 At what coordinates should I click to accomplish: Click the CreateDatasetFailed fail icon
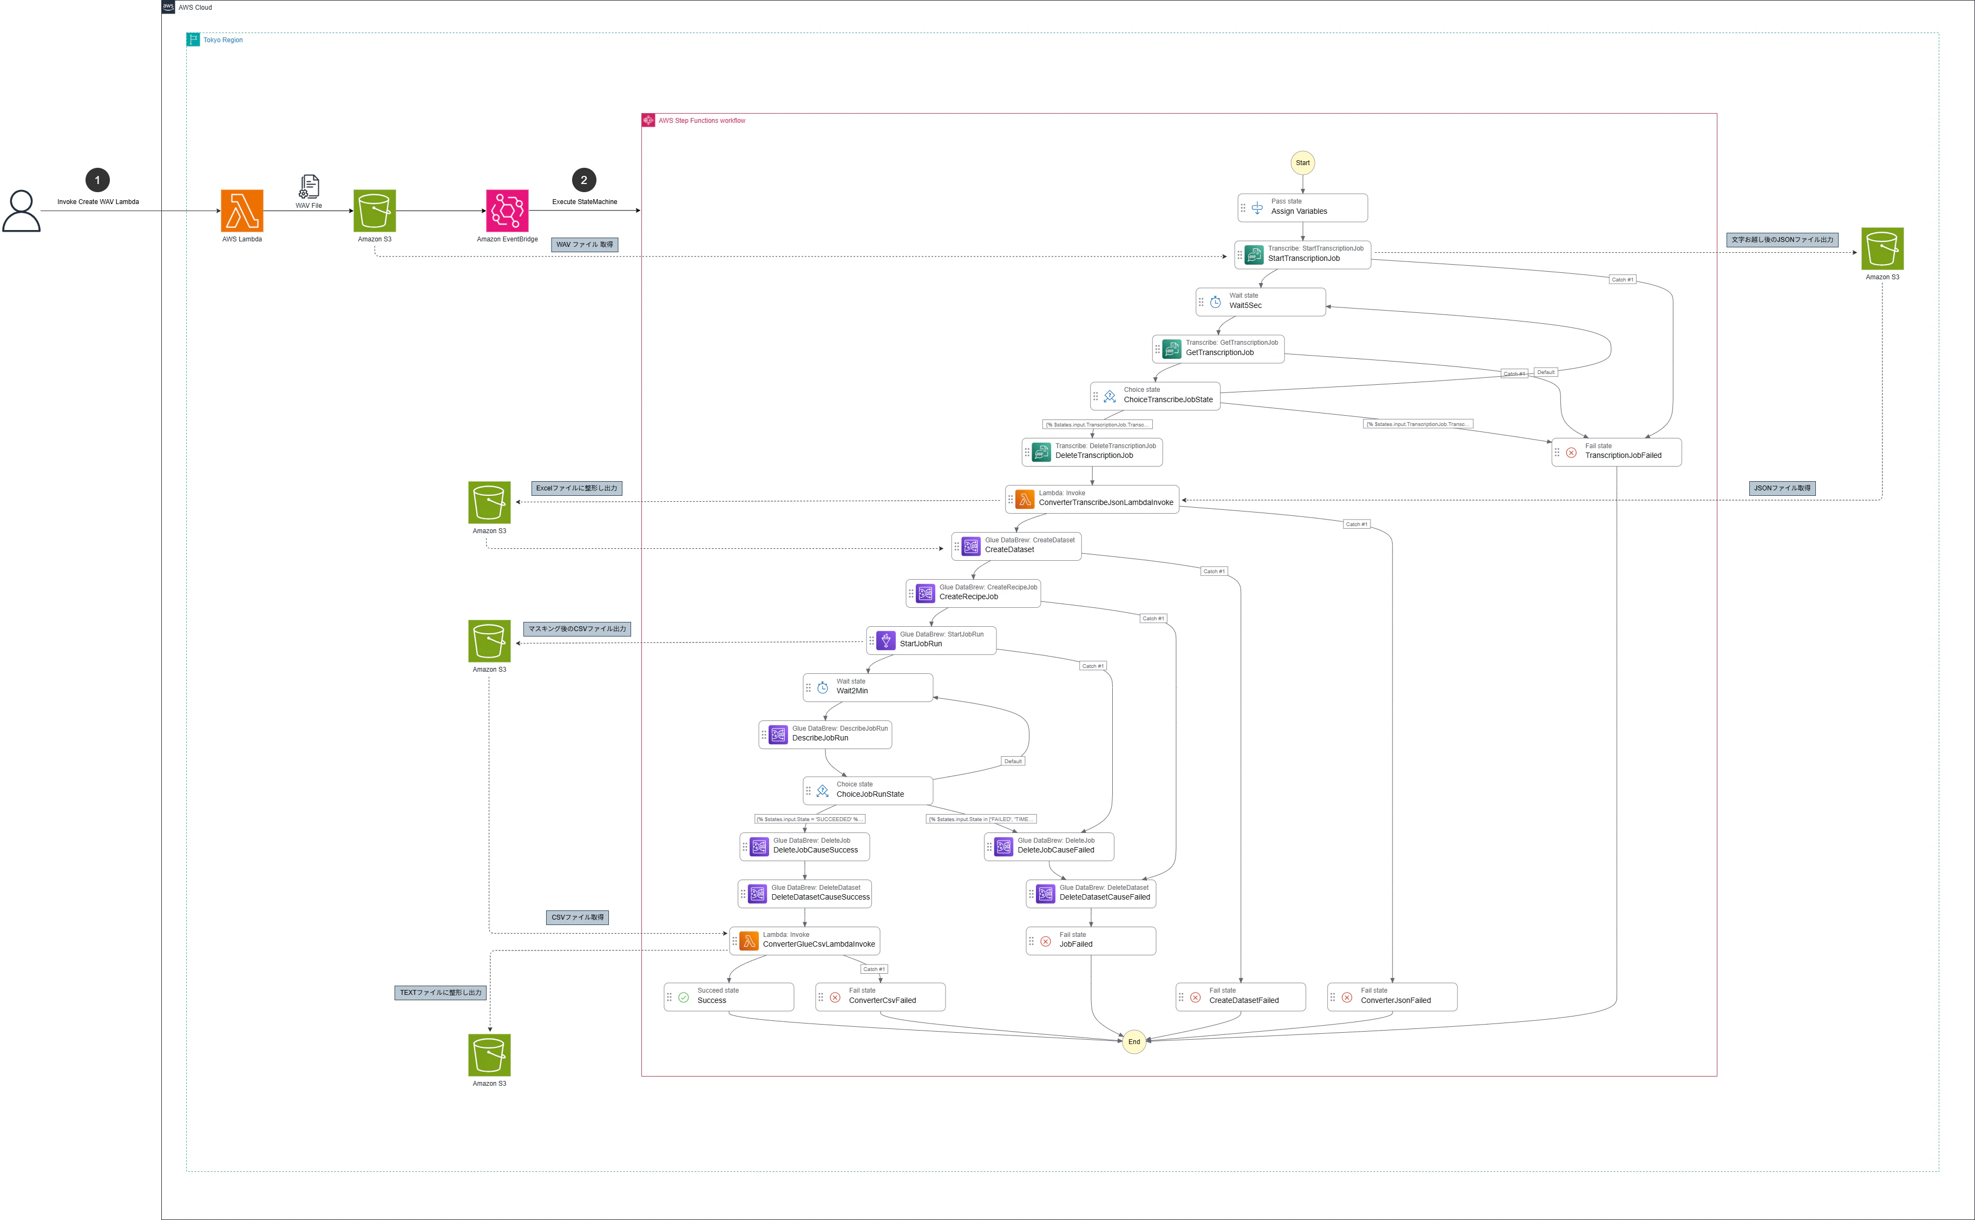[x=1196, y=998]
